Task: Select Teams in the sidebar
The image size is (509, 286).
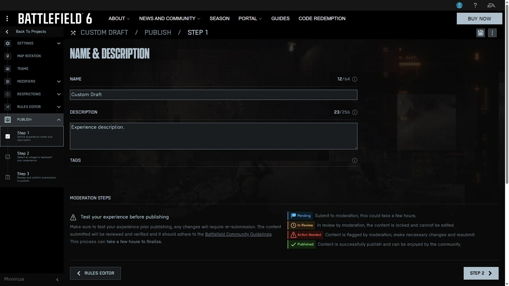Action: pyautogui.click(x=32, y=69)
